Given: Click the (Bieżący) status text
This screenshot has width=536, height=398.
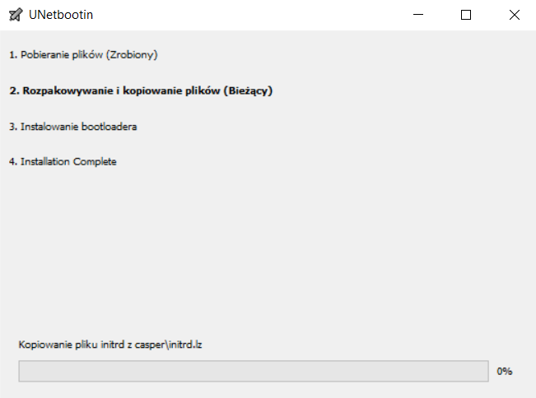Looking at the screenshot, I should pos(248,90).
